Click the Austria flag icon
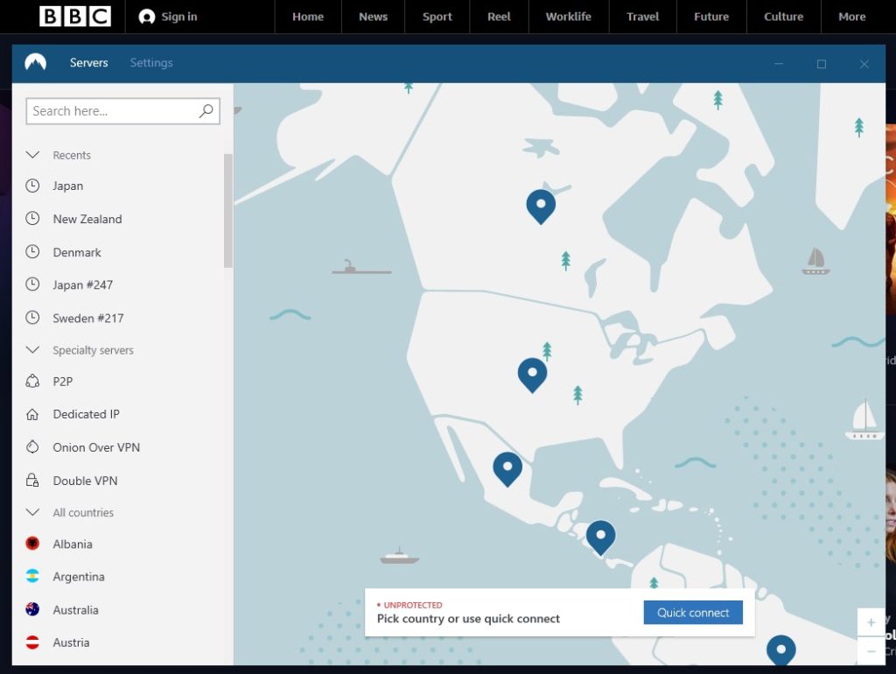The width and height of the screenshot is (896, 674). 32,642
